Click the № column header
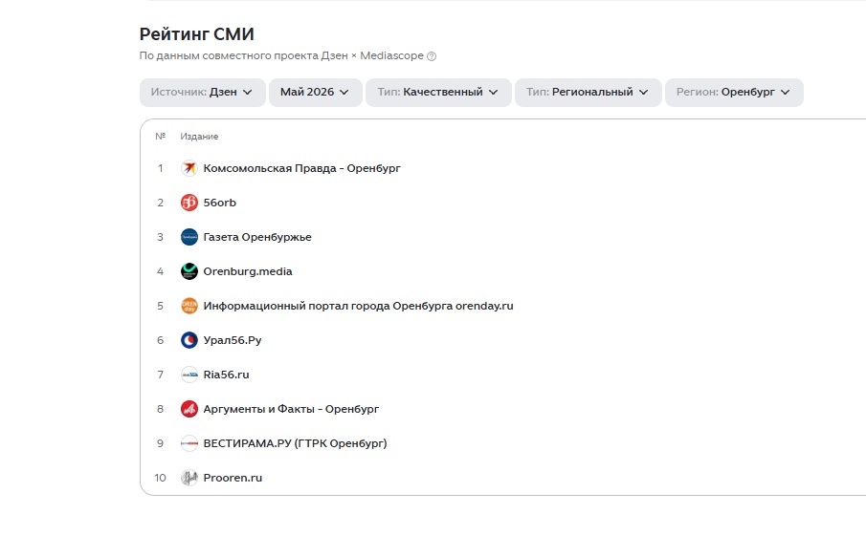This screenshot has width=866, height=536. coord(160,137)
